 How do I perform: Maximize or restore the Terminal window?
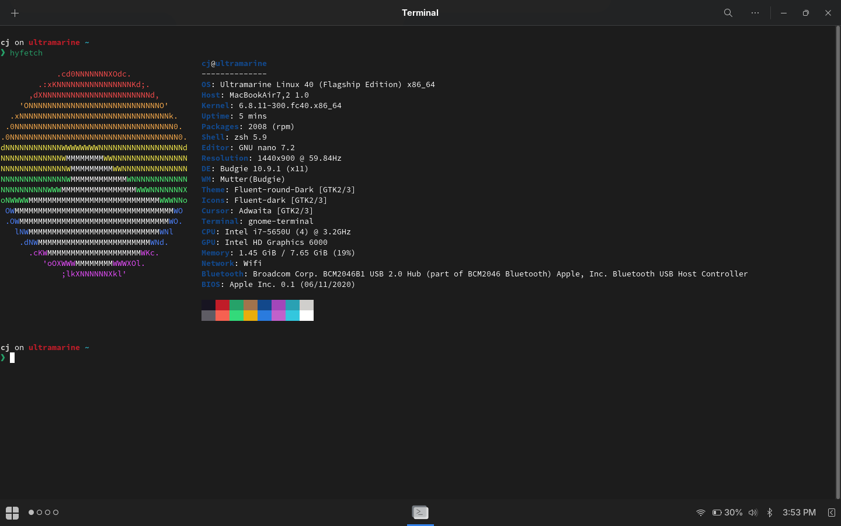pos(806,13)
